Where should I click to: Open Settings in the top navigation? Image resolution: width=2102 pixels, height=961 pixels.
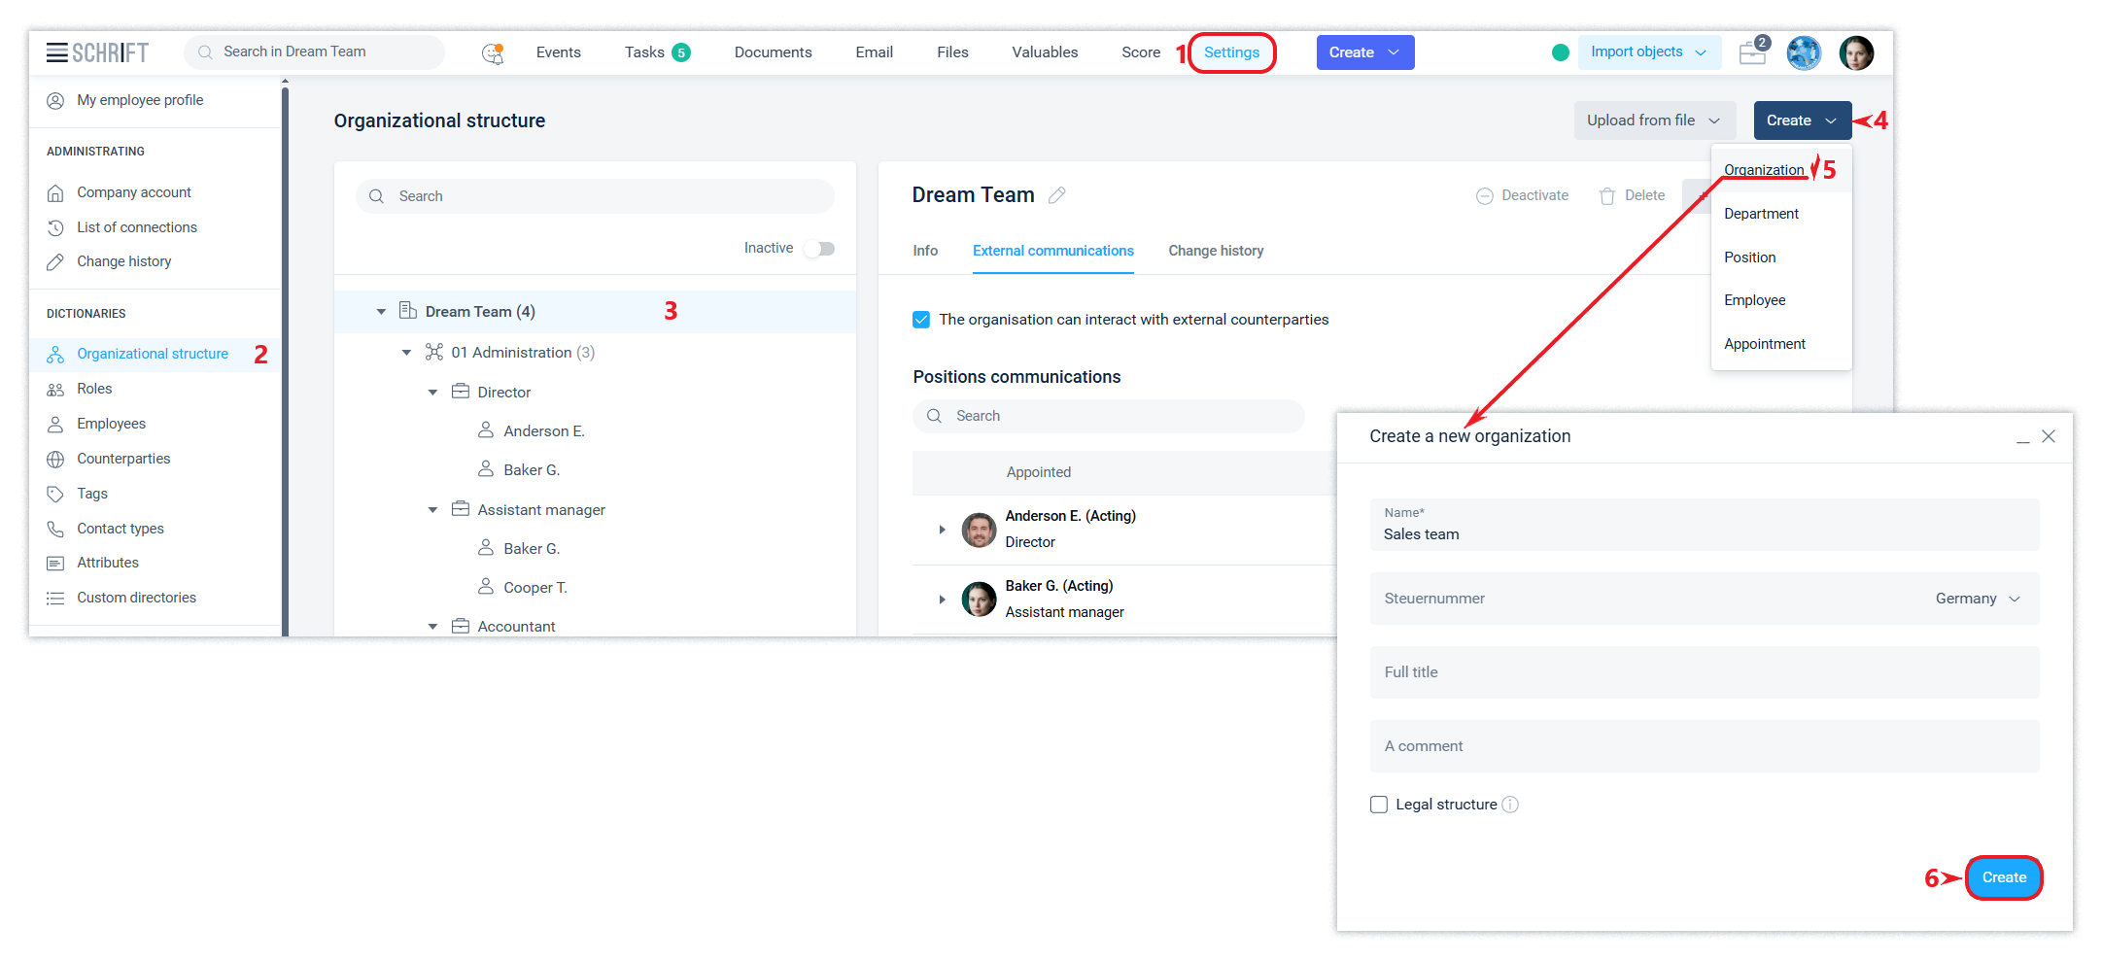pos(1231,52)
